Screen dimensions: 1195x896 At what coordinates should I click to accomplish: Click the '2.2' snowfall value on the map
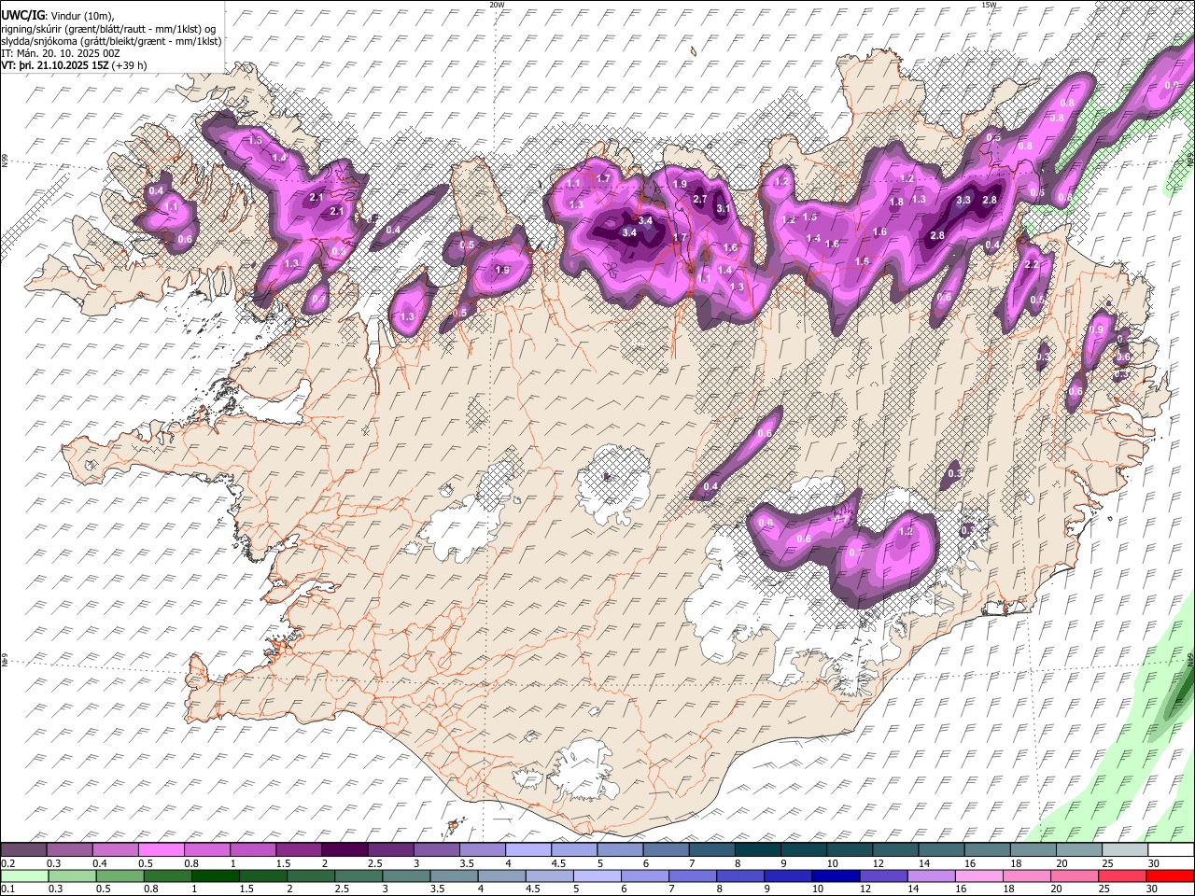(1032, 264)
